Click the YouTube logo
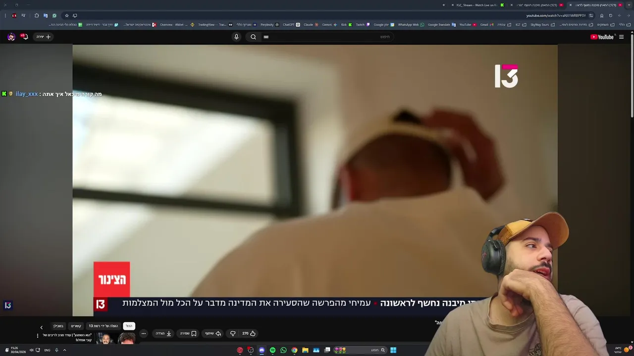Image resolution: width=634 pixels, height=356 pixels. [x=602, y=37]
